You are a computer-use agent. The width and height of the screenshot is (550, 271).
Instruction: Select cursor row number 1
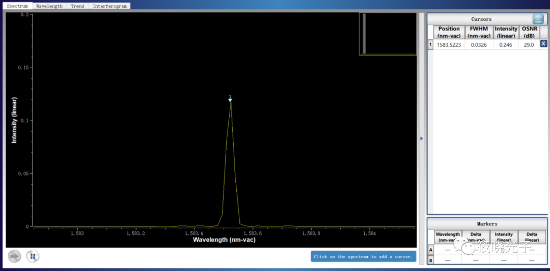pos(430,45)
